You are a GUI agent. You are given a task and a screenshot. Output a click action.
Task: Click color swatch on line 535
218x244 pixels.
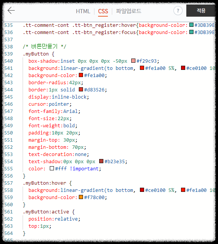tap(192, 25)
